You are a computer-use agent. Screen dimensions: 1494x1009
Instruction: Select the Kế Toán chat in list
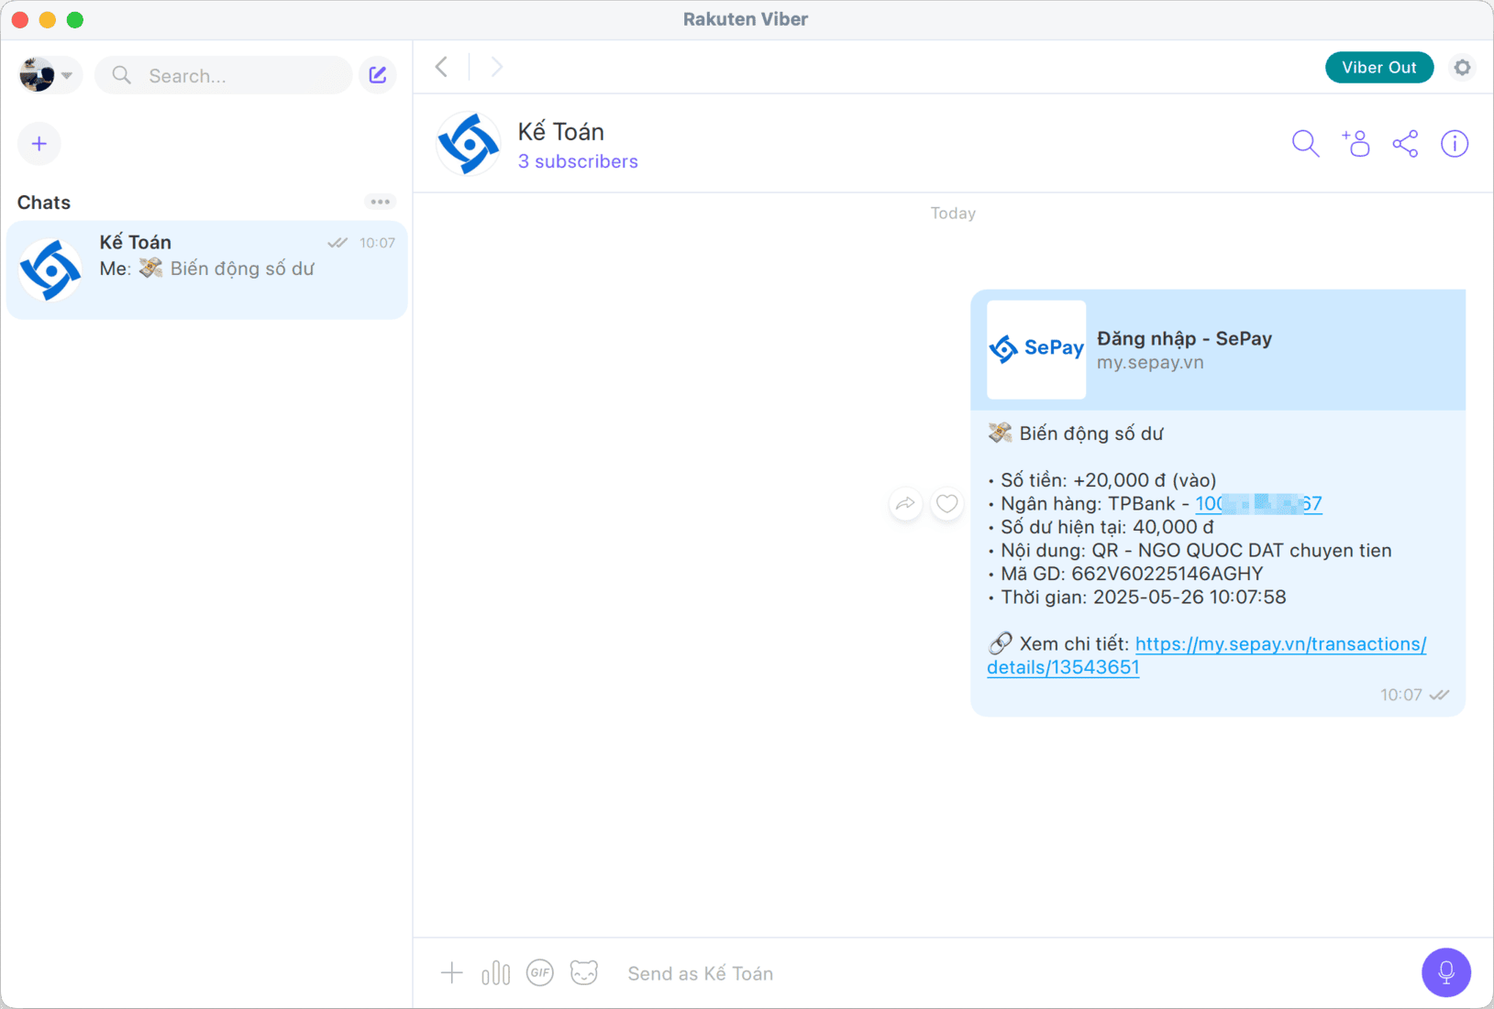pyautogui.click(x=207, y=269)
